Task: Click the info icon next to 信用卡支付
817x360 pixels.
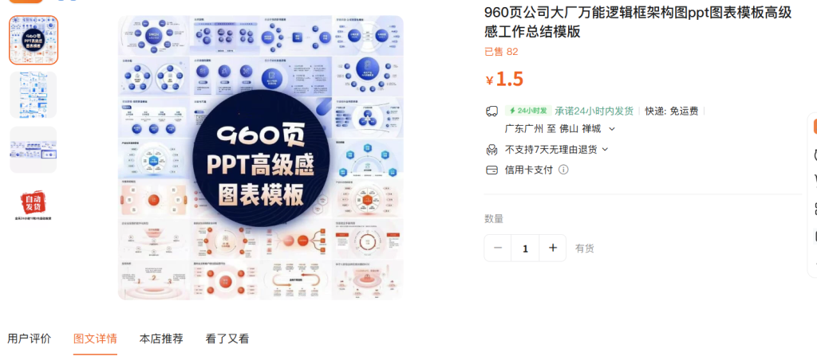Action: tap(563, 170)
